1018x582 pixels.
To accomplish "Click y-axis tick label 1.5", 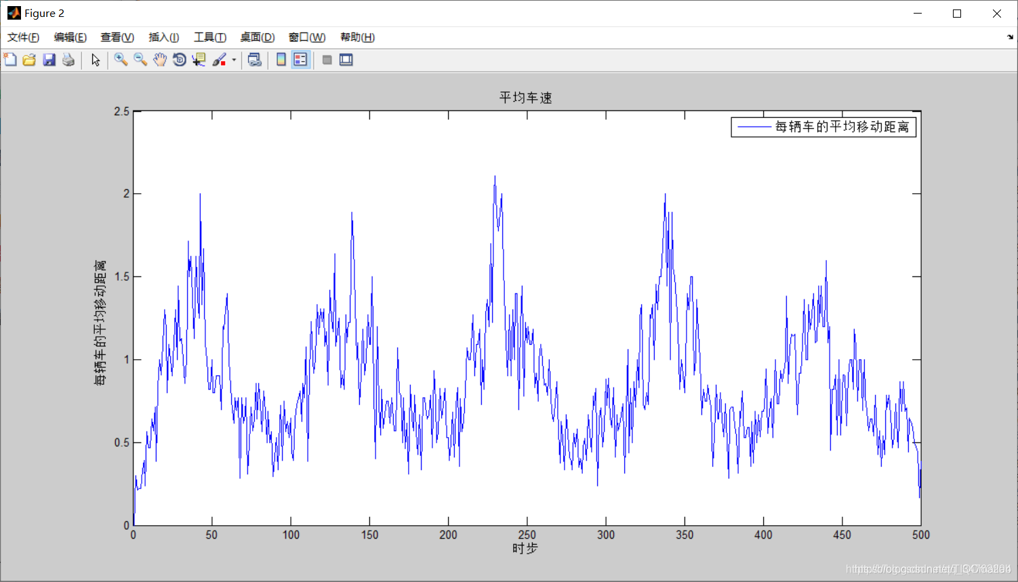I will pos(122,276).
